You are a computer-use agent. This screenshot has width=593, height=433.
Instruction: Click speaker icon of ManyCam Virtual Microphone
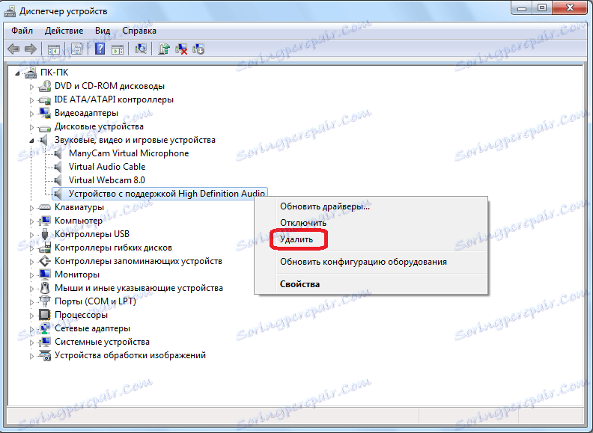pos(58,153)
